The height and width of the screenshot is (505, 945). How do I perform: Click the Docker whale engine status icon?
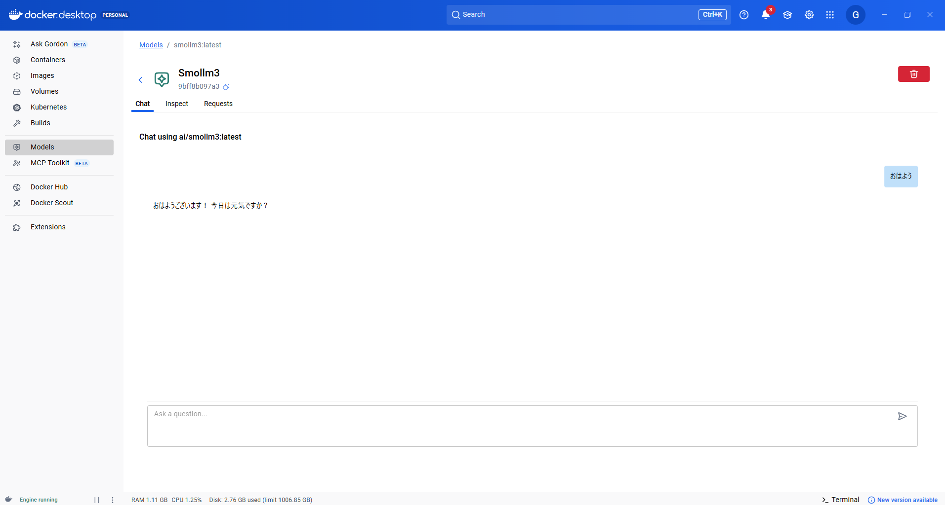[x=9, y=499]
